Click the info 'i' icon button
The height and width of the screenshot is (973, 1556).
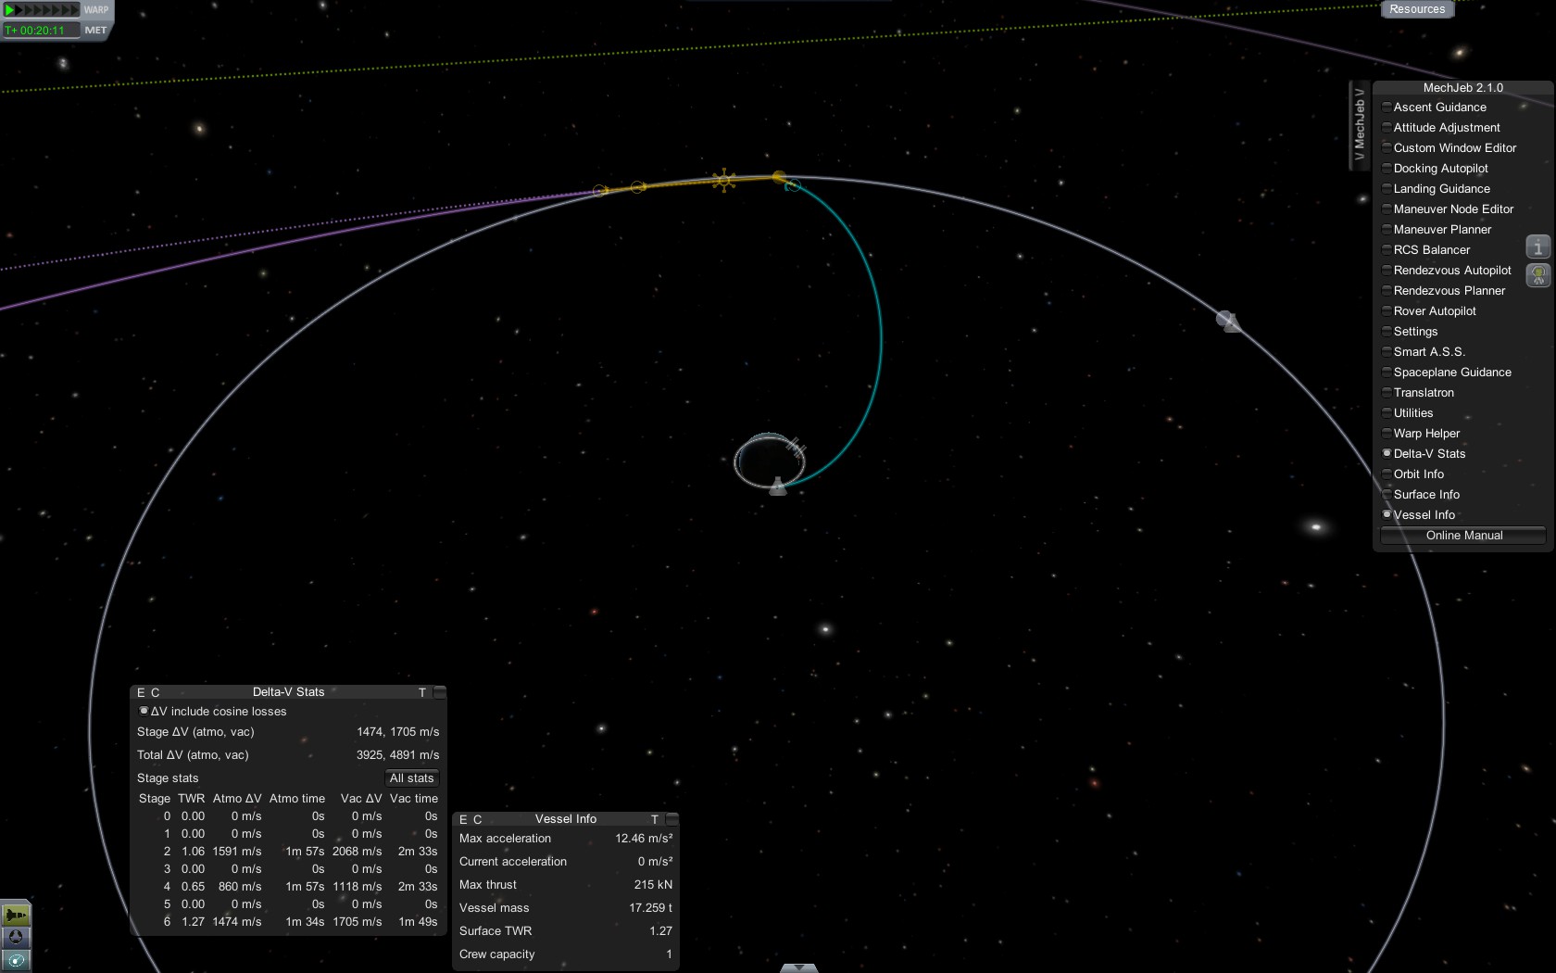click(x=1537, y=246)
